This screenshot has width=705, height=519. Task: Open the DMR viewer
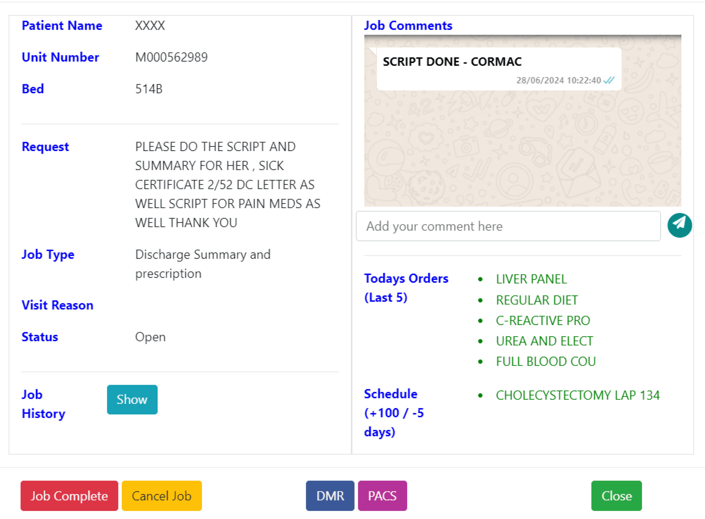[x=330, y=496]
